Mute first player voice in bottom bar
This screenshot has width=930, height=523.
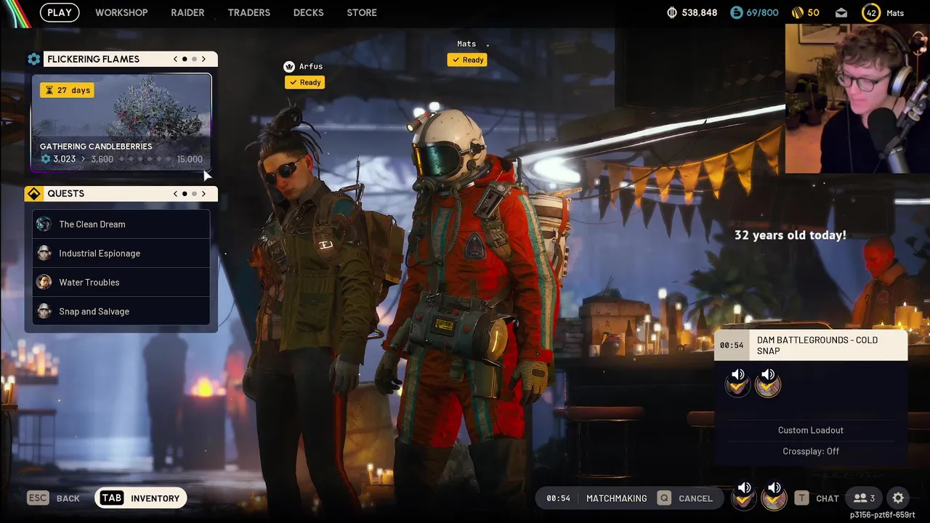pyautogui.click(x=744, y=488)
